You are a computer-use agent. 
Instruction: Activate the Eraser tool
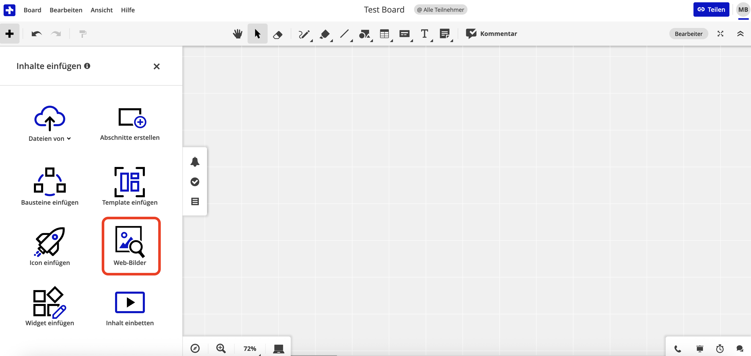pyautogui.click(x=278, y=34)
